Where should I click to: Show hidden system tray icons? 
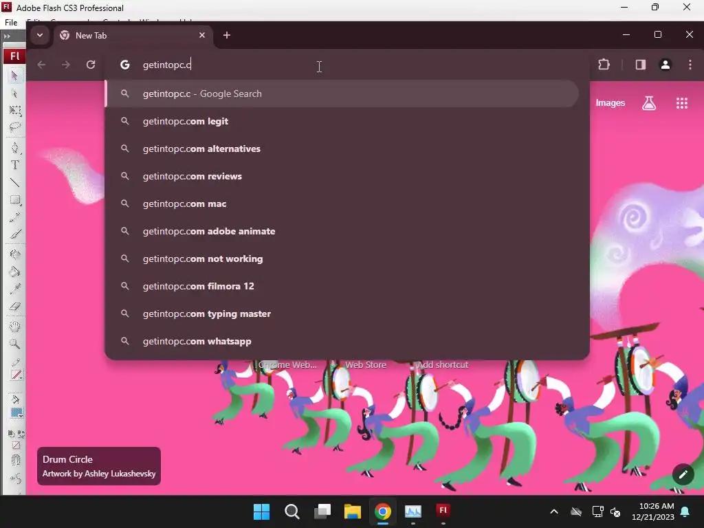[x=554, y=511]
